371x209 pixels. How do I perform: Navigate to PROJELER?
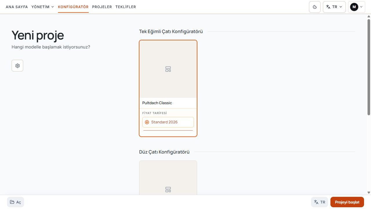pyautogui.click(x=102, y=7)
